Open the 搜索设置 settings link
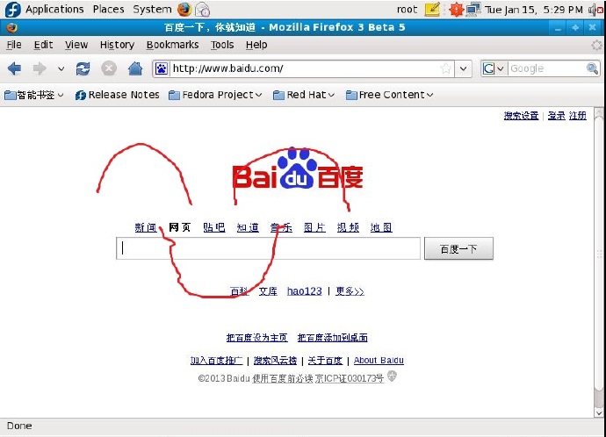Image resolution: width=606 pixels, height=437 pixels. point(521,116)
